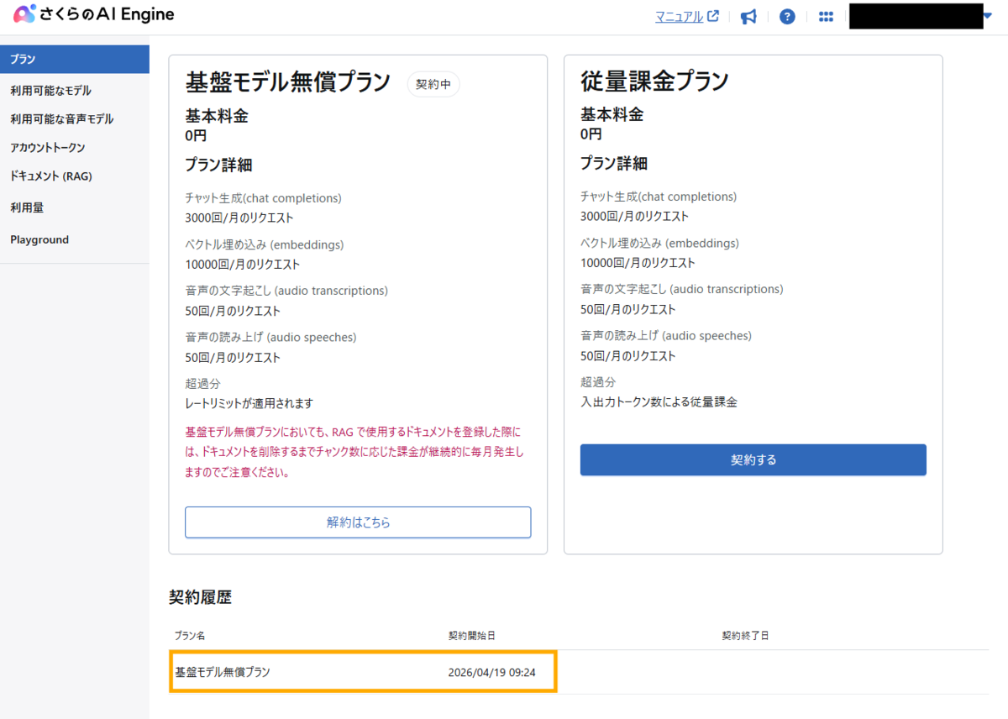Viewport: 1008px width, 719px height.
Task: Open the マニュアル link
Action: click(679, 16)
